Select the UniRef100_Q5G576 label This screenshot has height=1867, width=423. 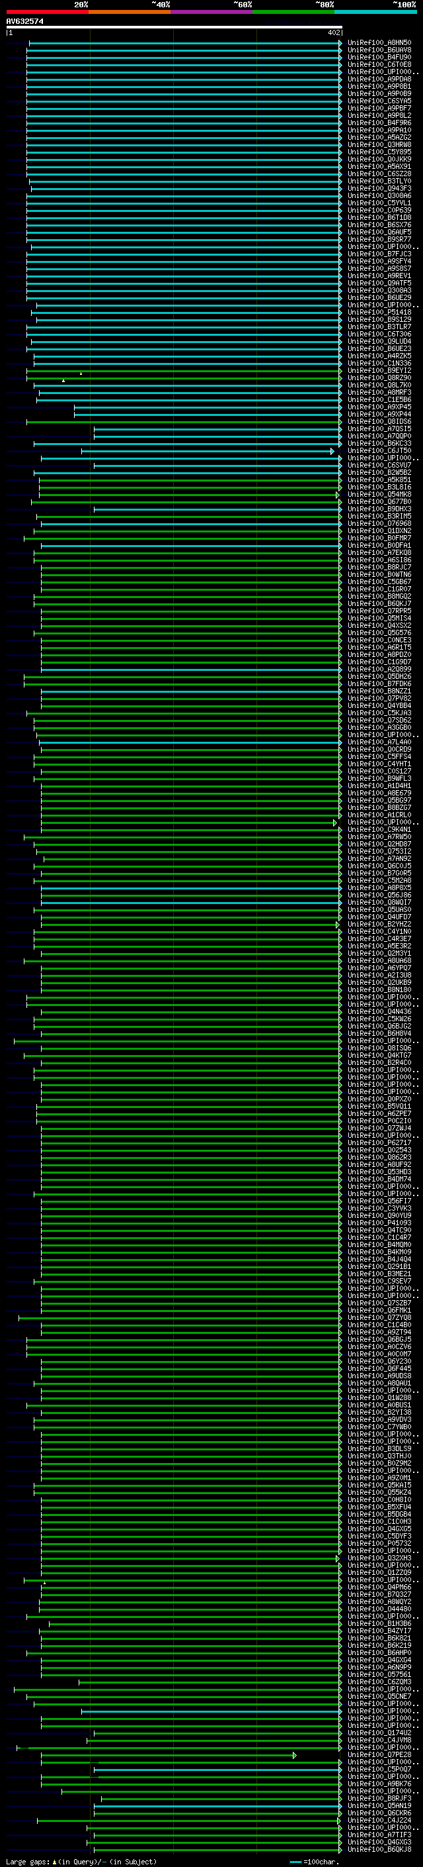pyautogui.click(x=379, y=633)
